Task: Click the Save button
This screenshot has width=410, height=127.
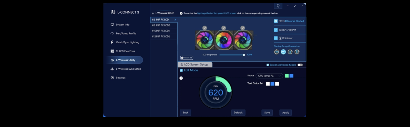Action: click(267, 112)
